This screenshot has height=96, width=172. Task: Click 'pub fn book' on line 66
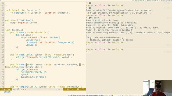pos(17,55)
